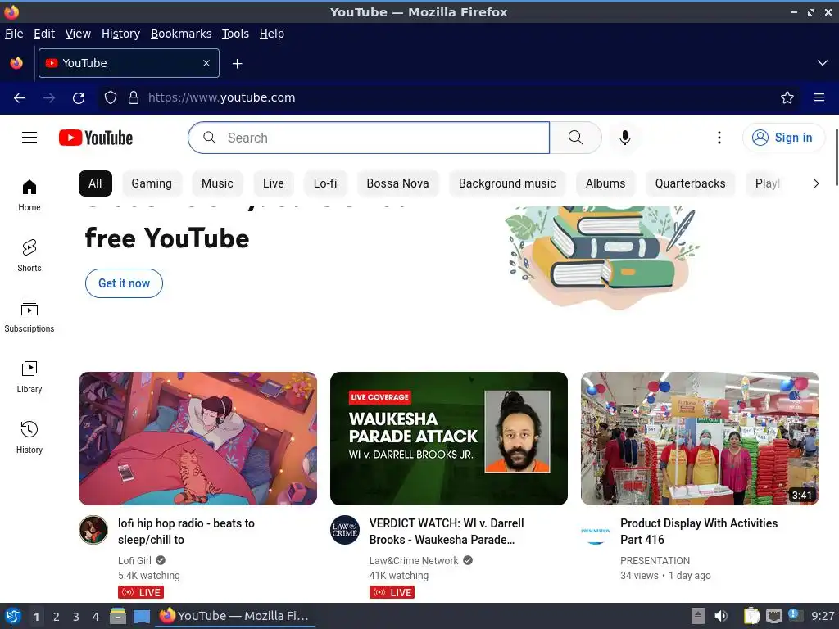Go back with browser back arrow
Screen dimensions: 839x629
tap(20, 98)
